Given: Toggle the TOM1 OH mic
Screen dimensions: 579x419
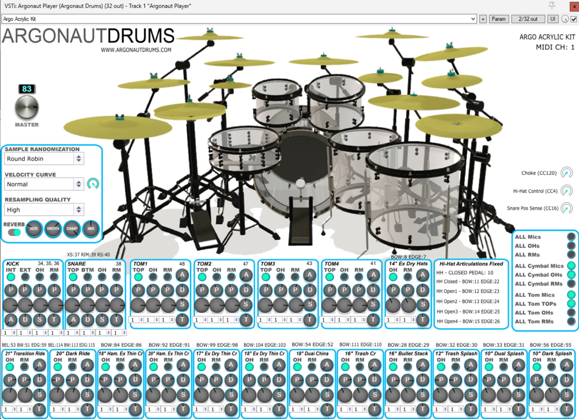Looking at the screenshot, I should pyautogui.click(x=153, y=277).
